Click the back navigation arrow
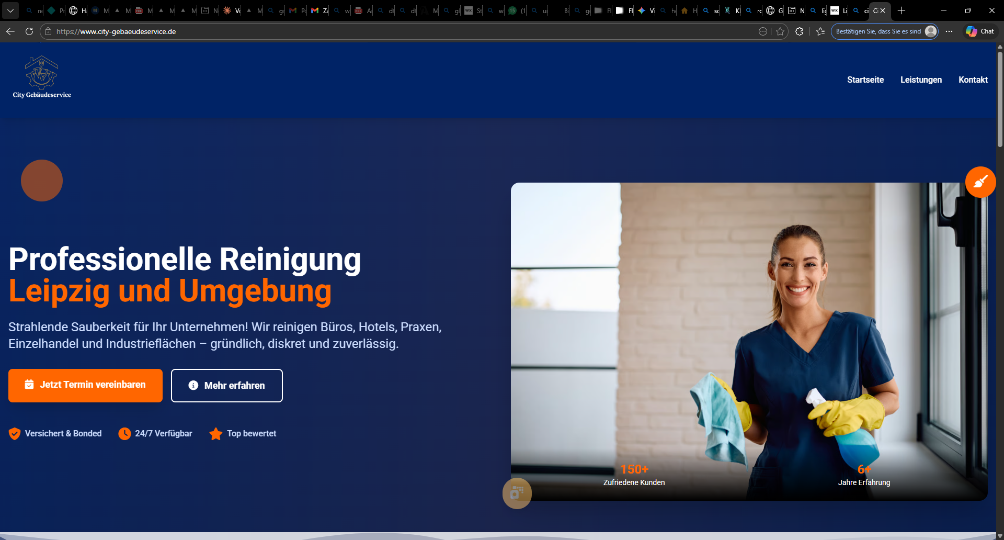The image size is (1004, 540). (x=10, y=31)
